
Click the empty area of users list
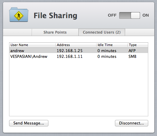point(79,88)
